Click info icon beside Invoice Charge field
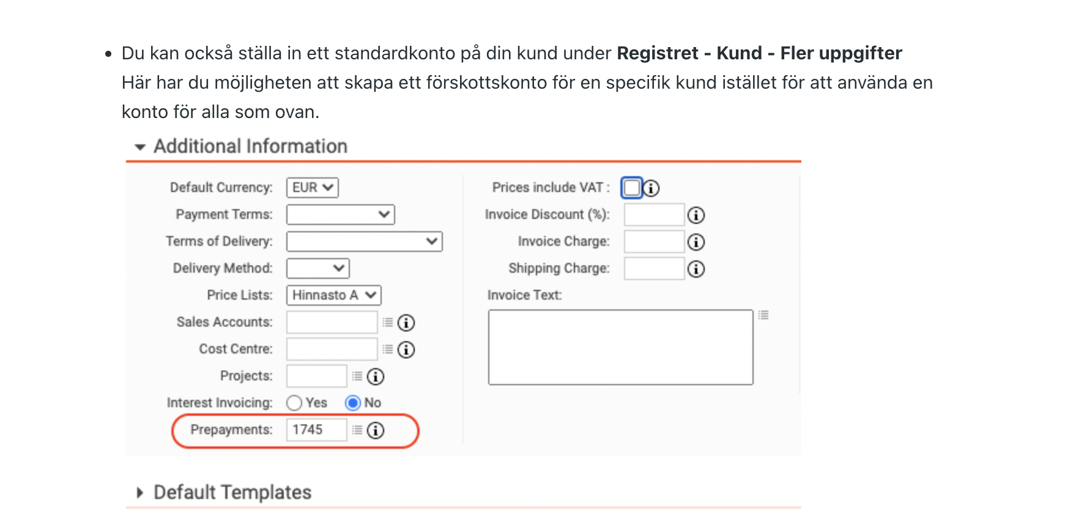The height and width of the screenshot is (532, 1084). click(x=696, y=242)
